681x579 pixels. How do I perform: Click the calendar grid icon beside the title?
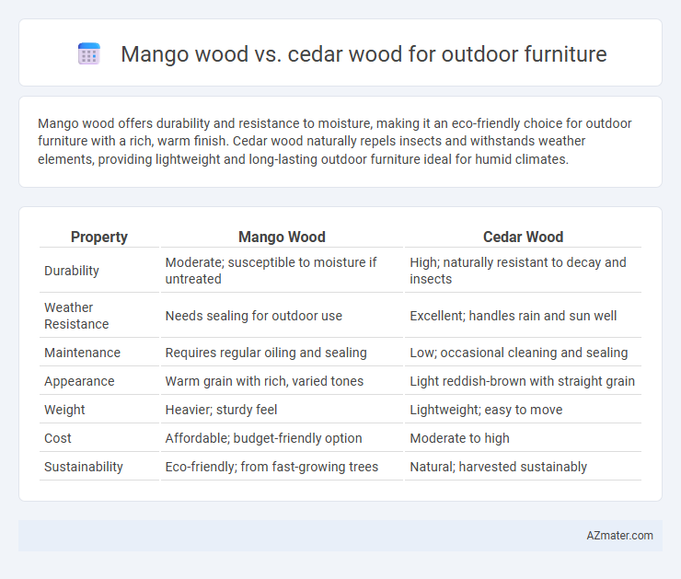click(x=89, y=54)
